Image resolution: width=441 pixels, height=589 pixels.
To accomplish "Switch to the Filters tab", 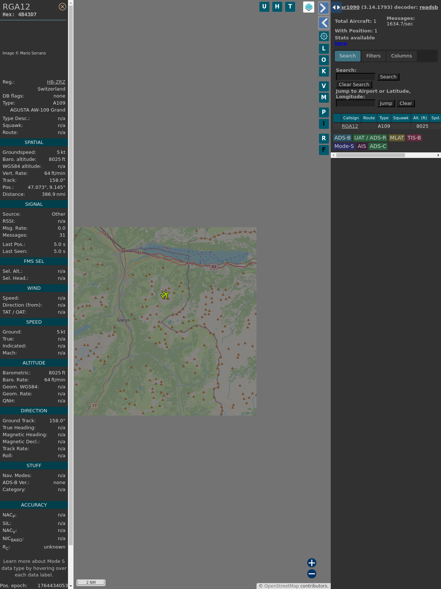I will tap(373, 56).
